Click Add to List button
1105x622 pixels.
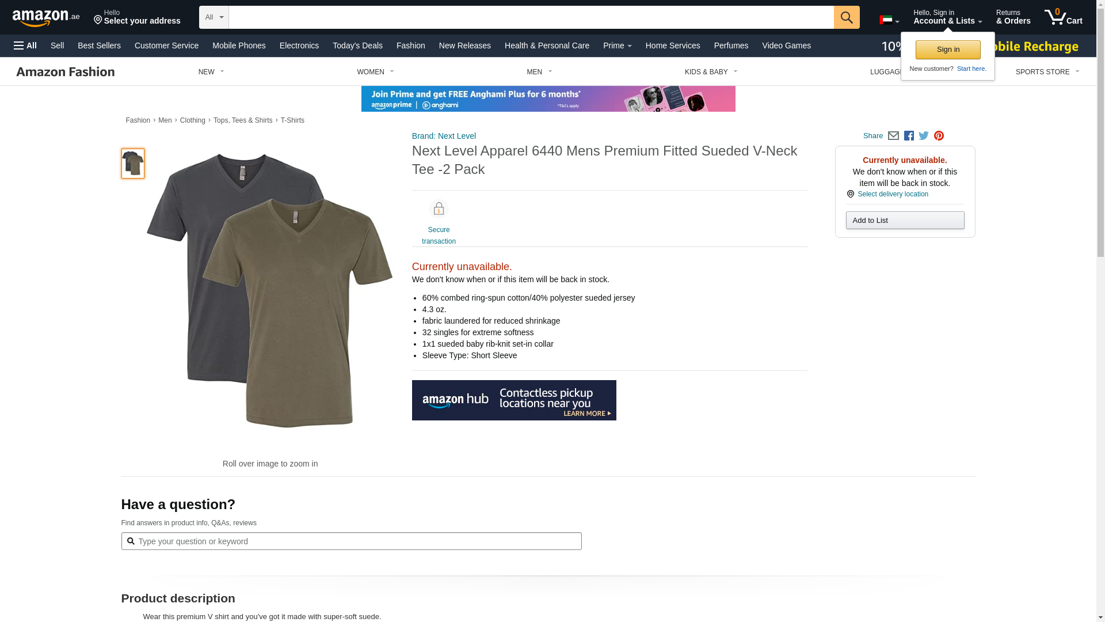905,221
